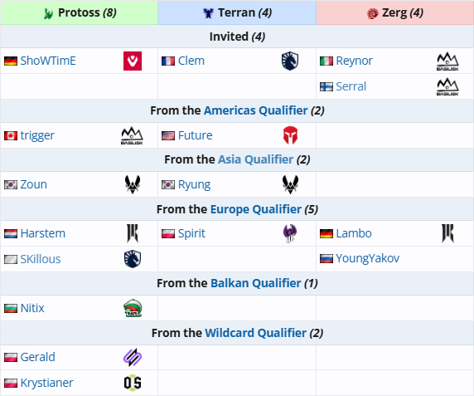Image resolution: width=474 pixels, height=396 pixels.
Task: Click the Zerg race icon in header
Action: click(372, 13)
